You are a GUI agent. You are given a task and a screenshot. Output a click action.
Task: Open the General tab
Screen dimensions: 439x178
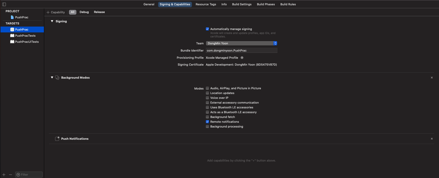[x=149, y=4]
